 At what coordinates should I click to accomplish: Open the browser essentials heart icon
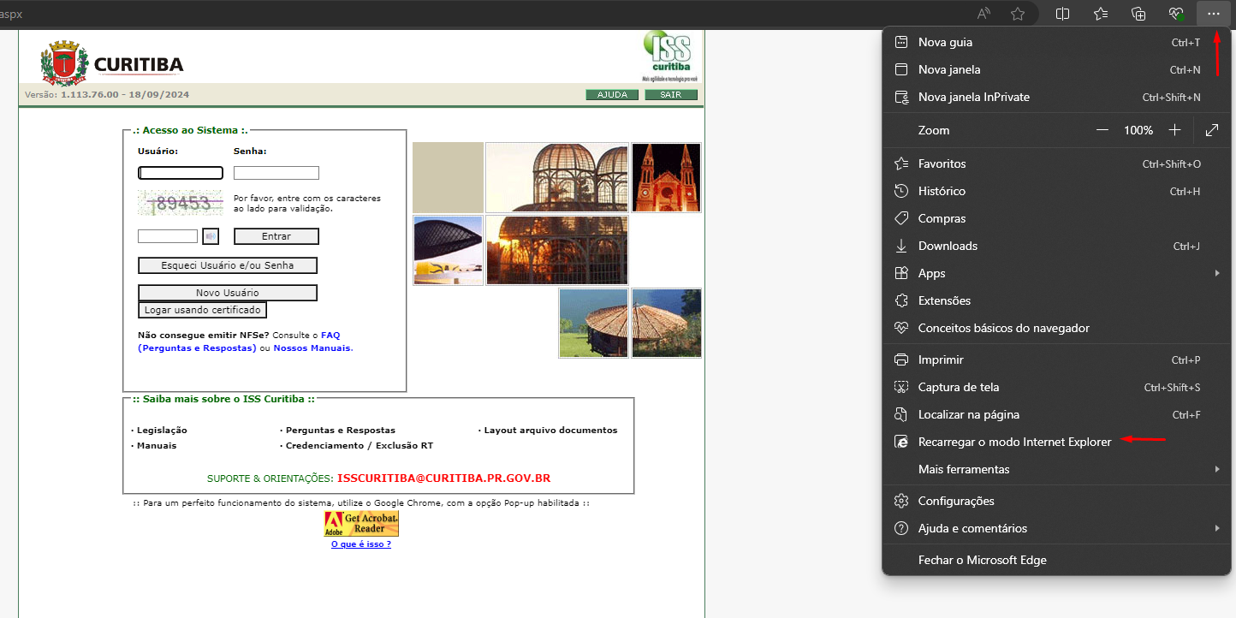[1176, 14]
